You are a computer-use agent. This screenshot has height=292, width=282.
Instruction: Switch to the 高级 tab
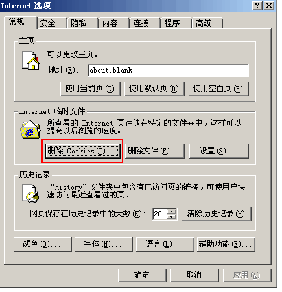point(207,23)
